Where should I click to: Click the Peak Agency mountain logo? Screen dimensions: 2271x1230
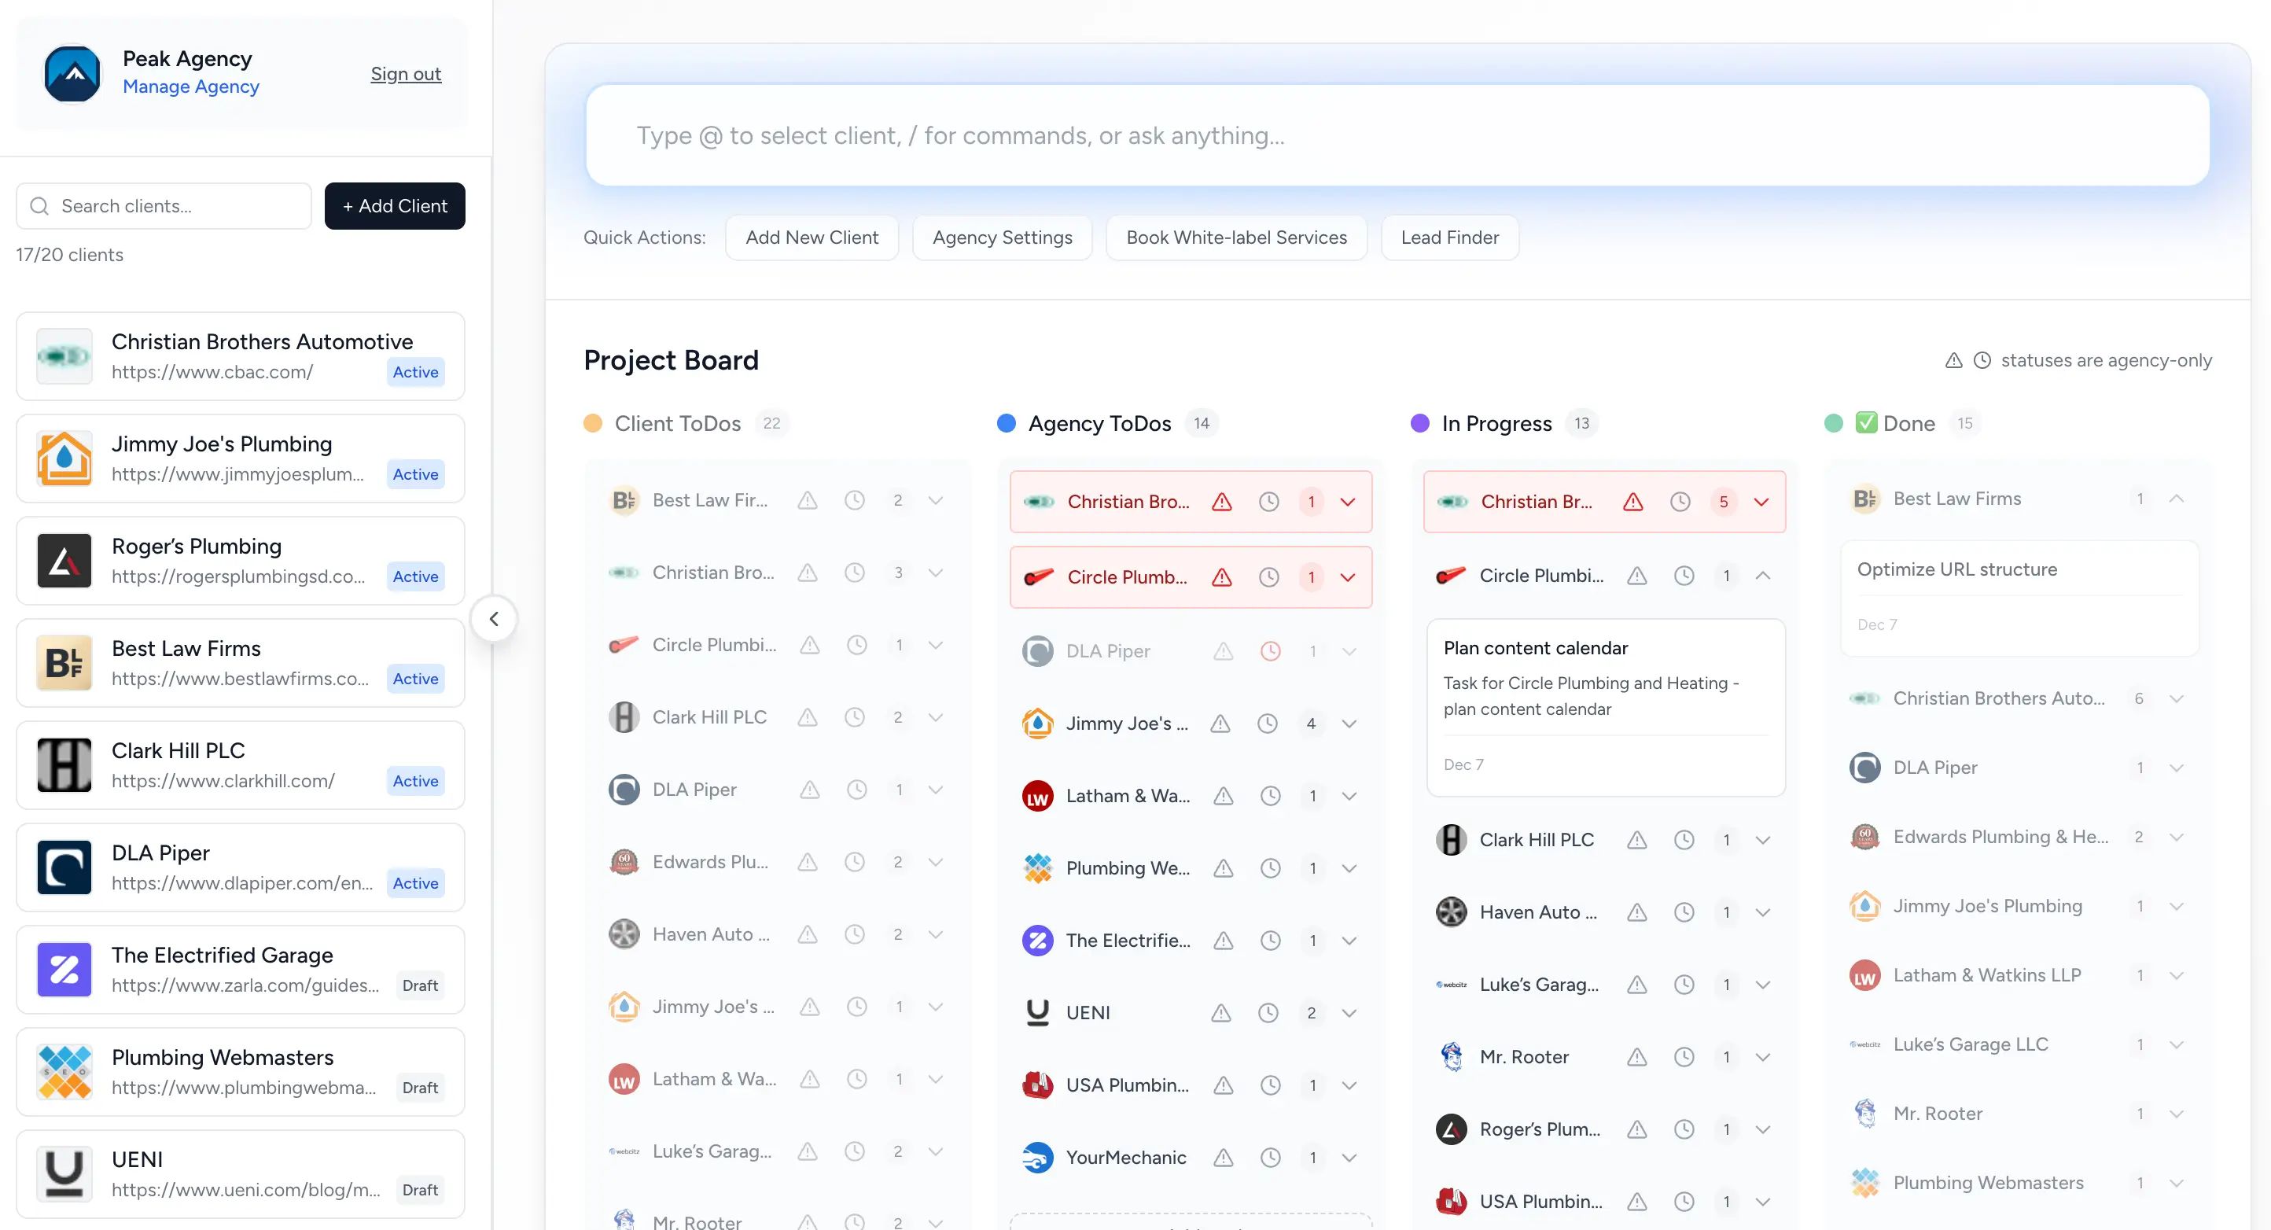[x=72, y=74]
